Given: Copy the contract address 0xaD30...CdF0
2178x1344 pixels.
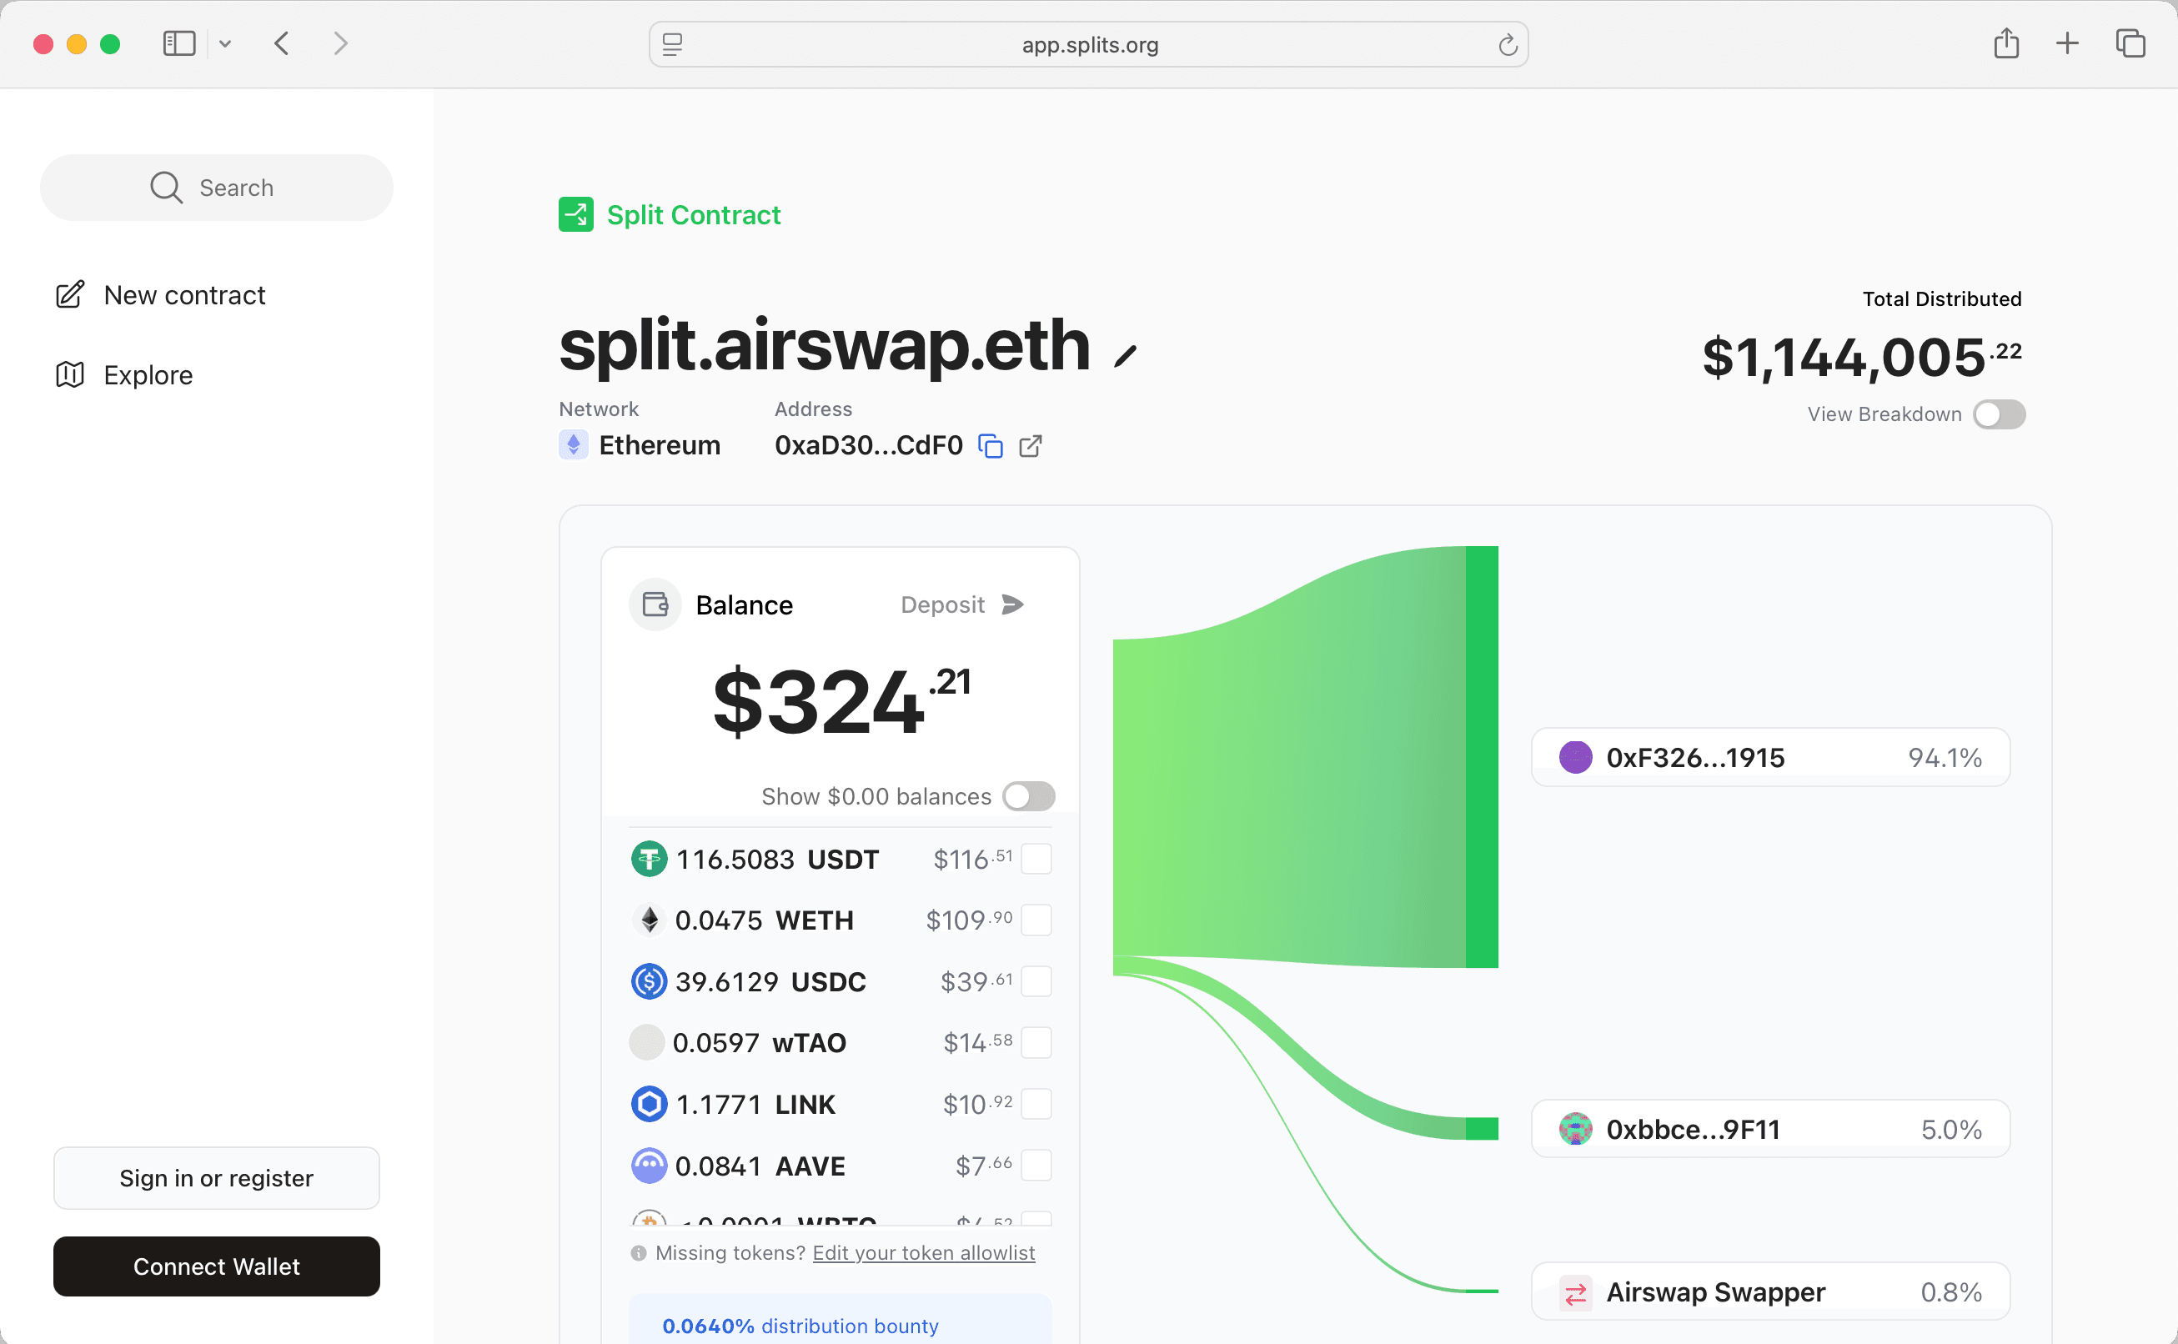Looking at the screenshot, I should point(991,445).
